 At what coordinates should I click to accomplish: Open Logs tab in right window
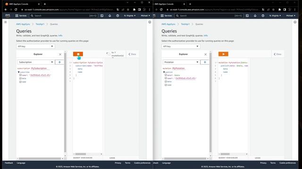point(258,158)
